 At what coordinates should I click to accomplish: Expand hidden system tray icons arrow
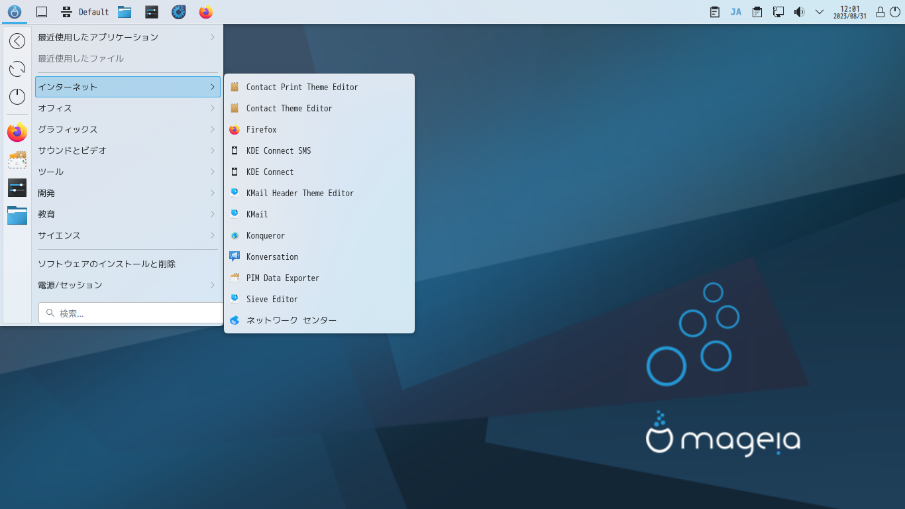point(820,12)
